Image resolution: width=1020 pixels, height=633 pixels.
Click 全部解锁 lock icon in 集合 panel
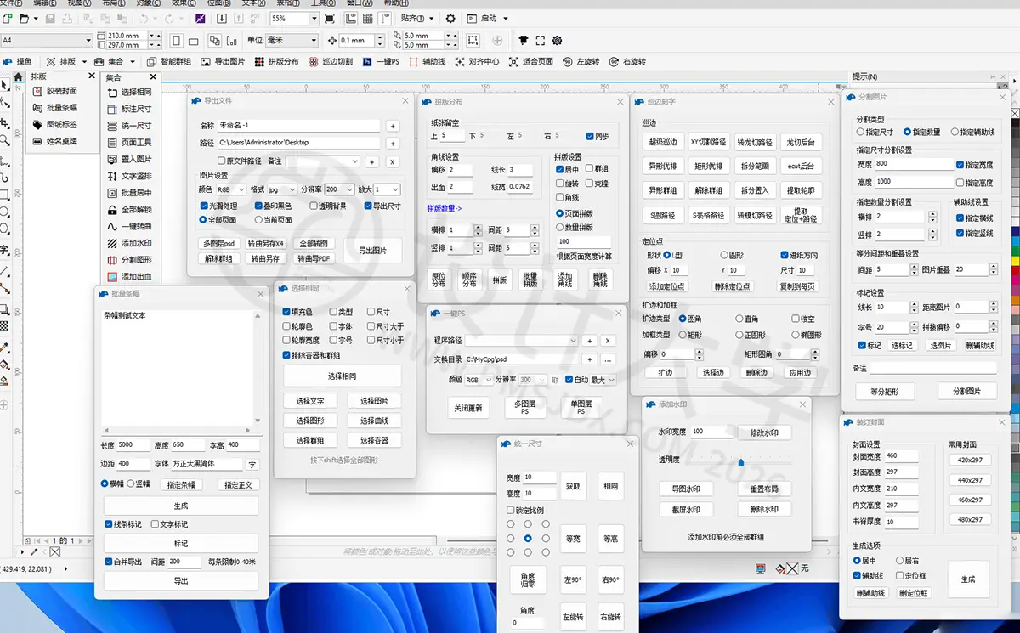[x=112, y=209]
